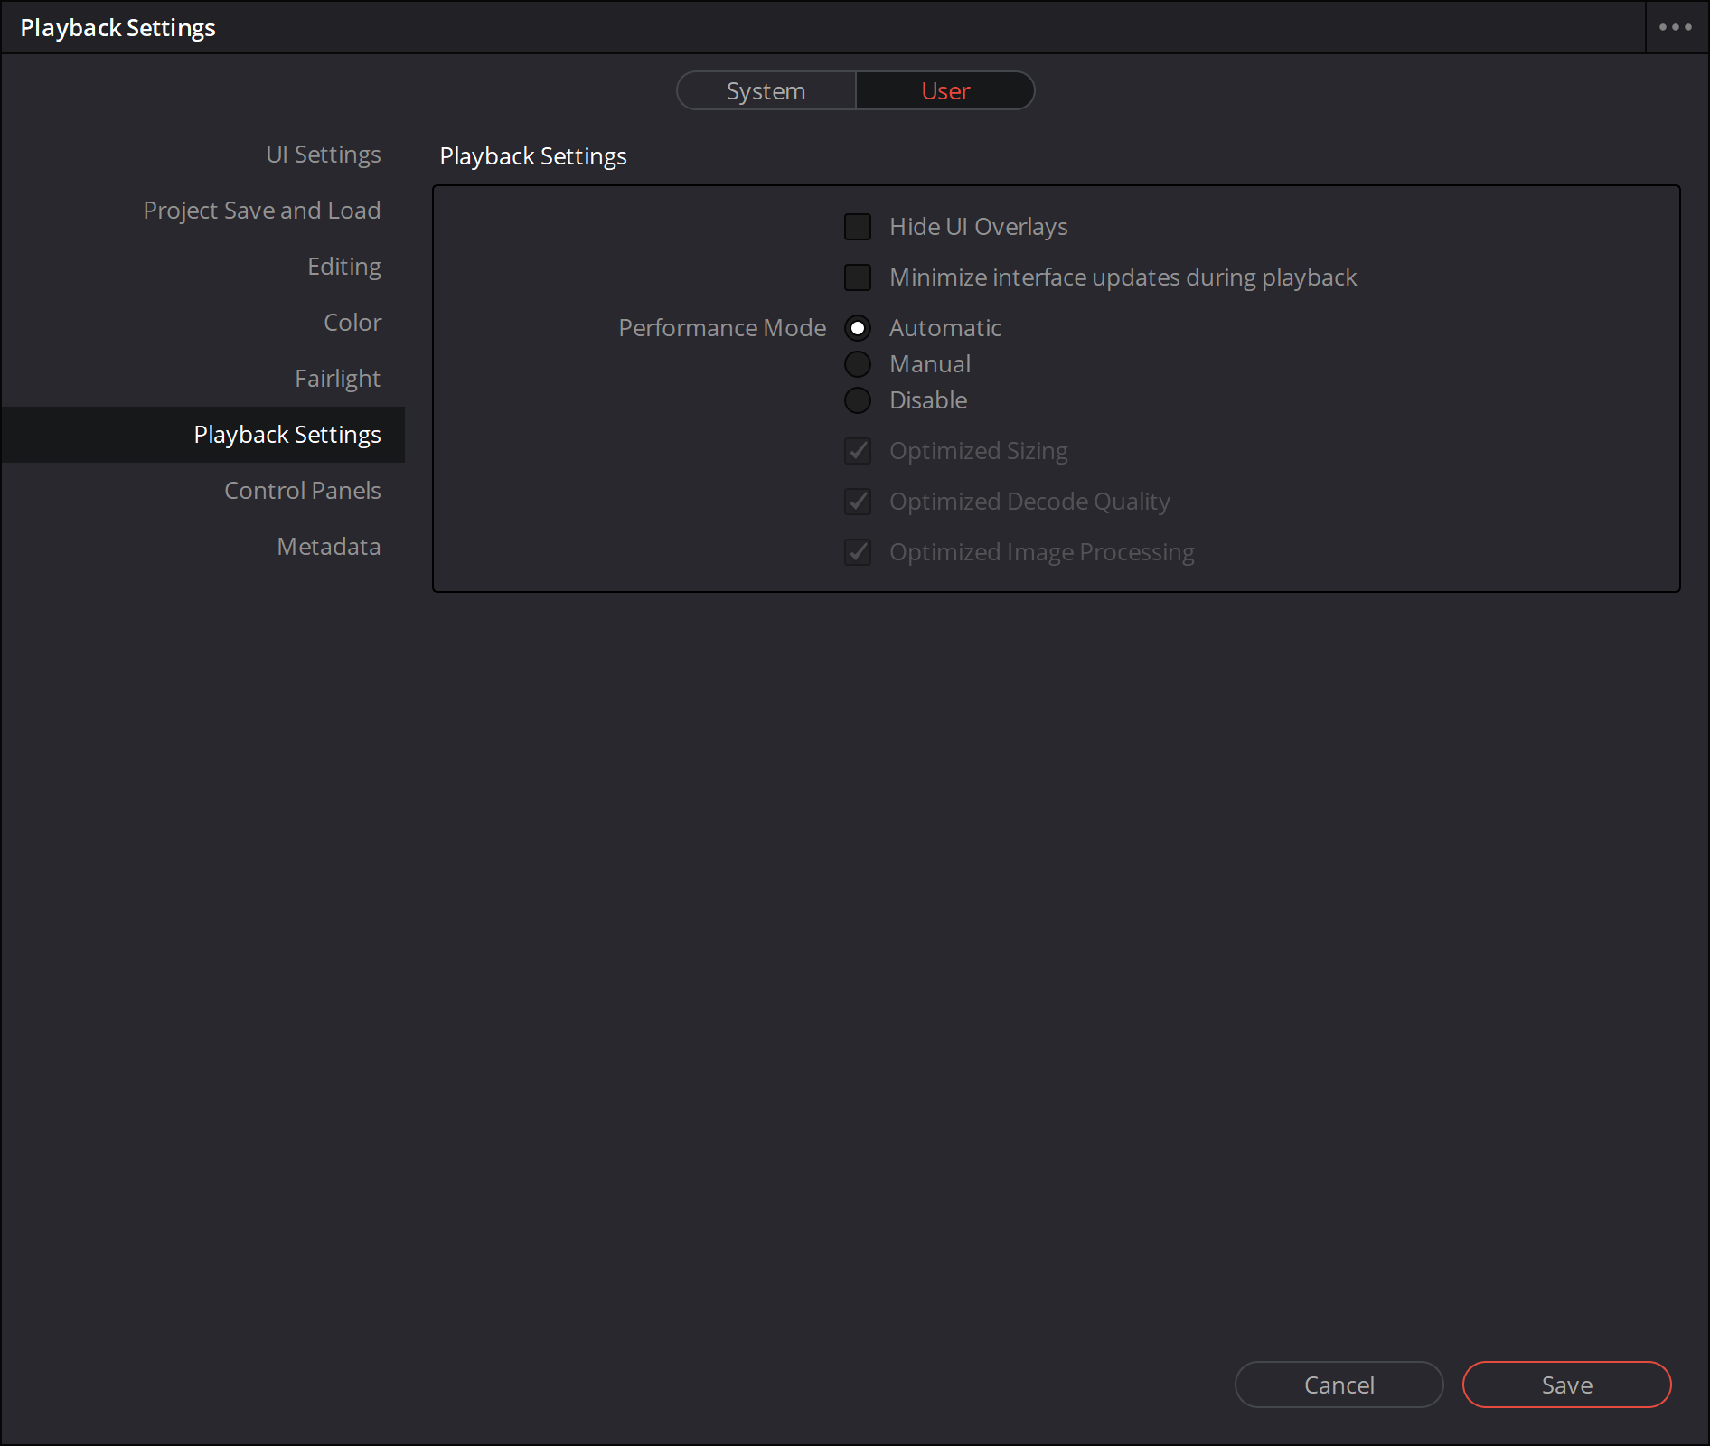Select Manual performance mode
The image size is (1710, 1446).
pyautogui.click(x=857, y=364)
